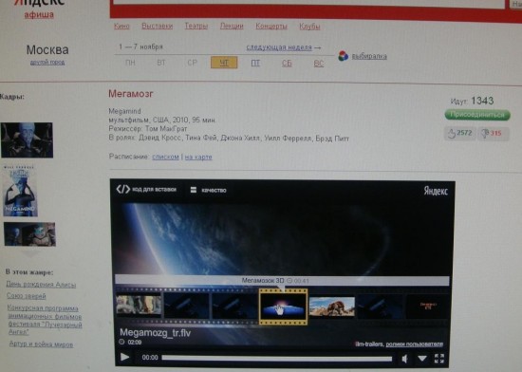Select the last filmstrip thumbnail with red text
Screen dimensions: 522x372
(428, 307)
